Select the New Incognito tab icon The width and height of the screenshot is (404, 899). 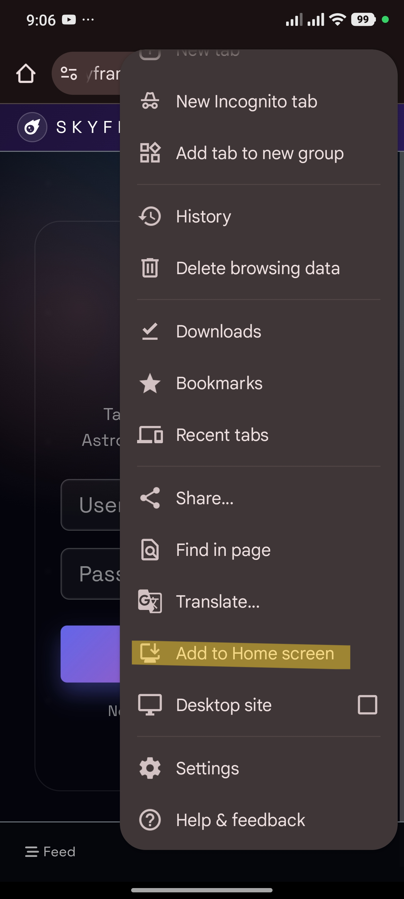[150, 101]
